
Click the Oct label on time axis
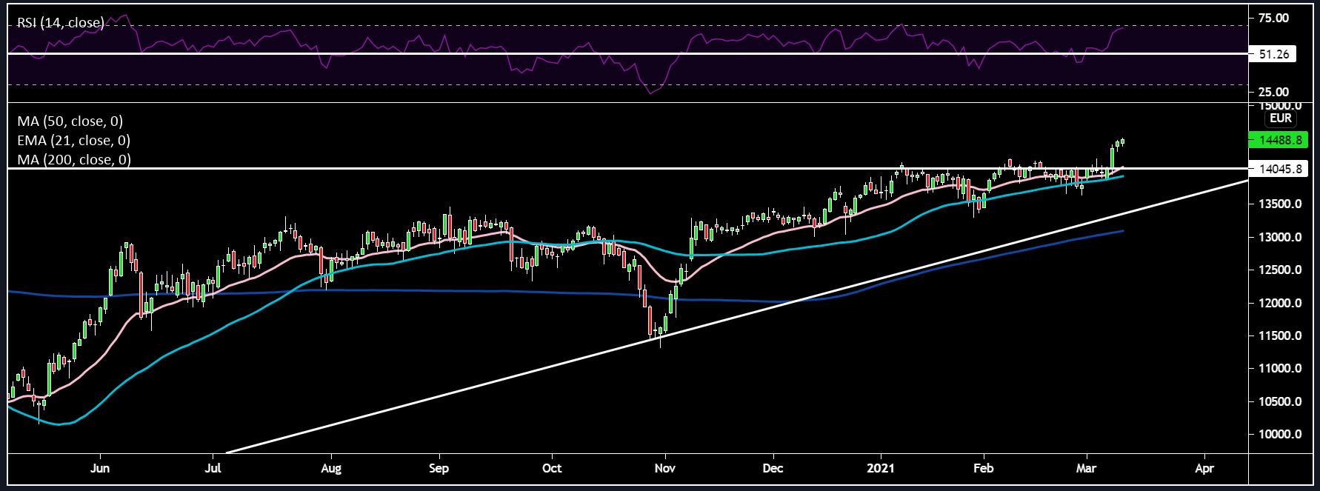(x=552, y=468)
